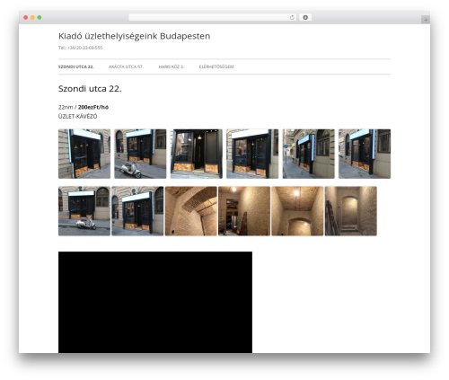Open interior thumbnail with ceiling lamp and ladder
The height and width of the screenshot is (380, 449).
point(244,211)
